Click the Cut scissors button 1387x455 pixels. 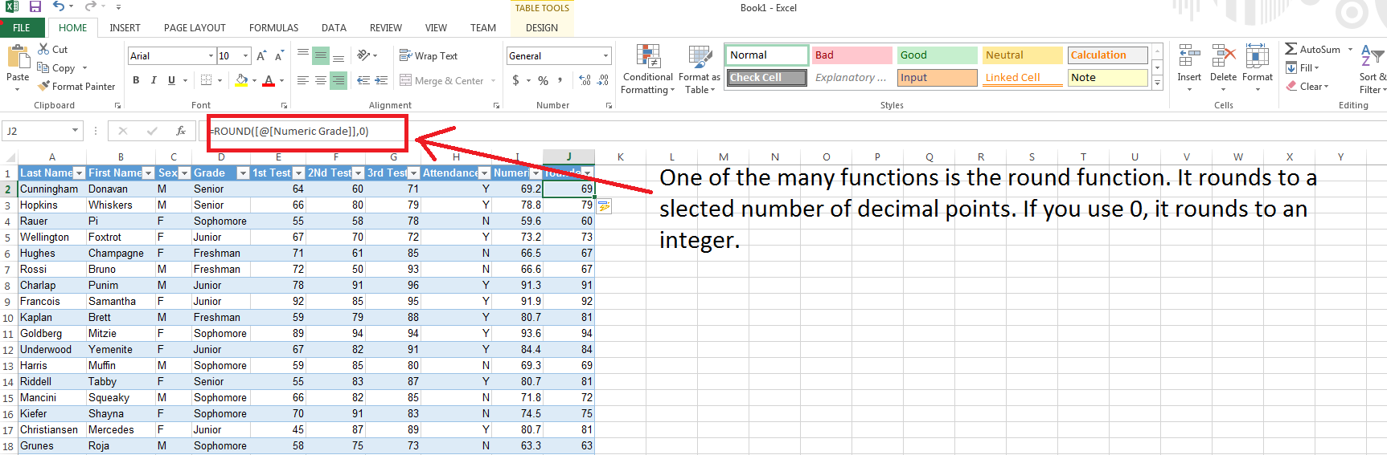point(53,49)
